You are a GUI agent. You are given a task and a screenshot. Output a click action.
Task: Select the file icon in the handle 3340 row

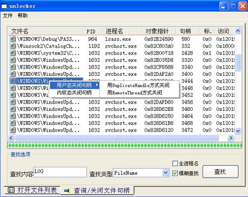pos(12,67)
